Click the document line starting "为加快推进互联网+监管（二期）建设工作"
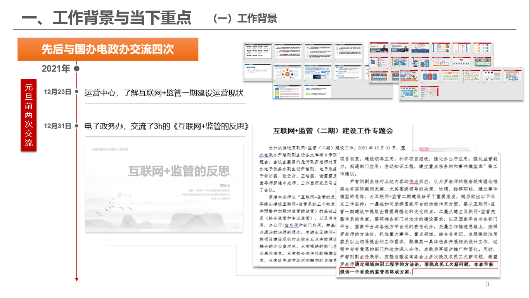This screenshot has width=530, height=298. click(337, 148)
